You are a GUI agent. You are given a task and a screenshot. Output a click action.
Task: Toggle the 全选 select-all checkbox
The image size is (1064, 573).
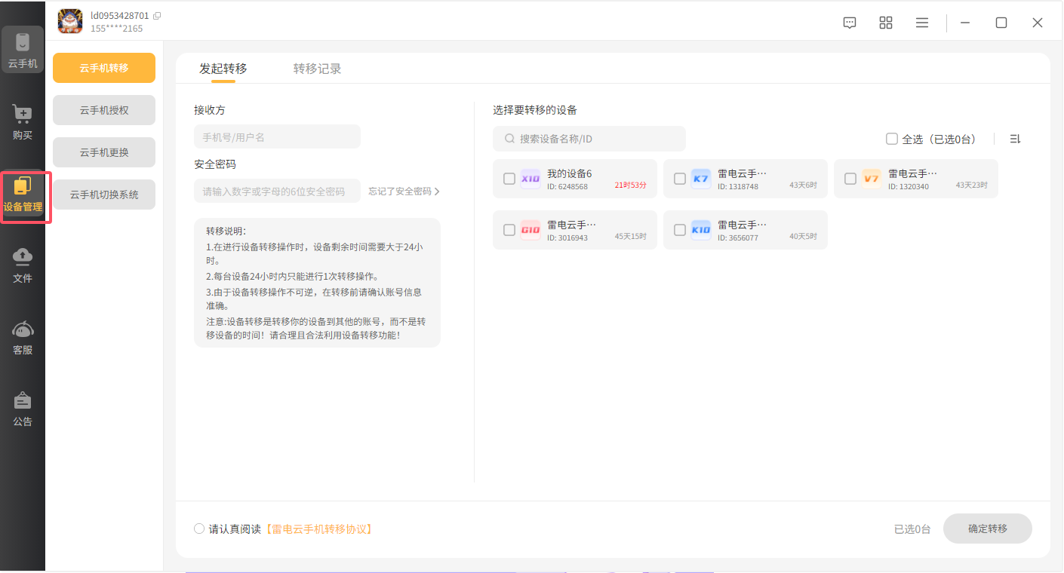(892, 139)
